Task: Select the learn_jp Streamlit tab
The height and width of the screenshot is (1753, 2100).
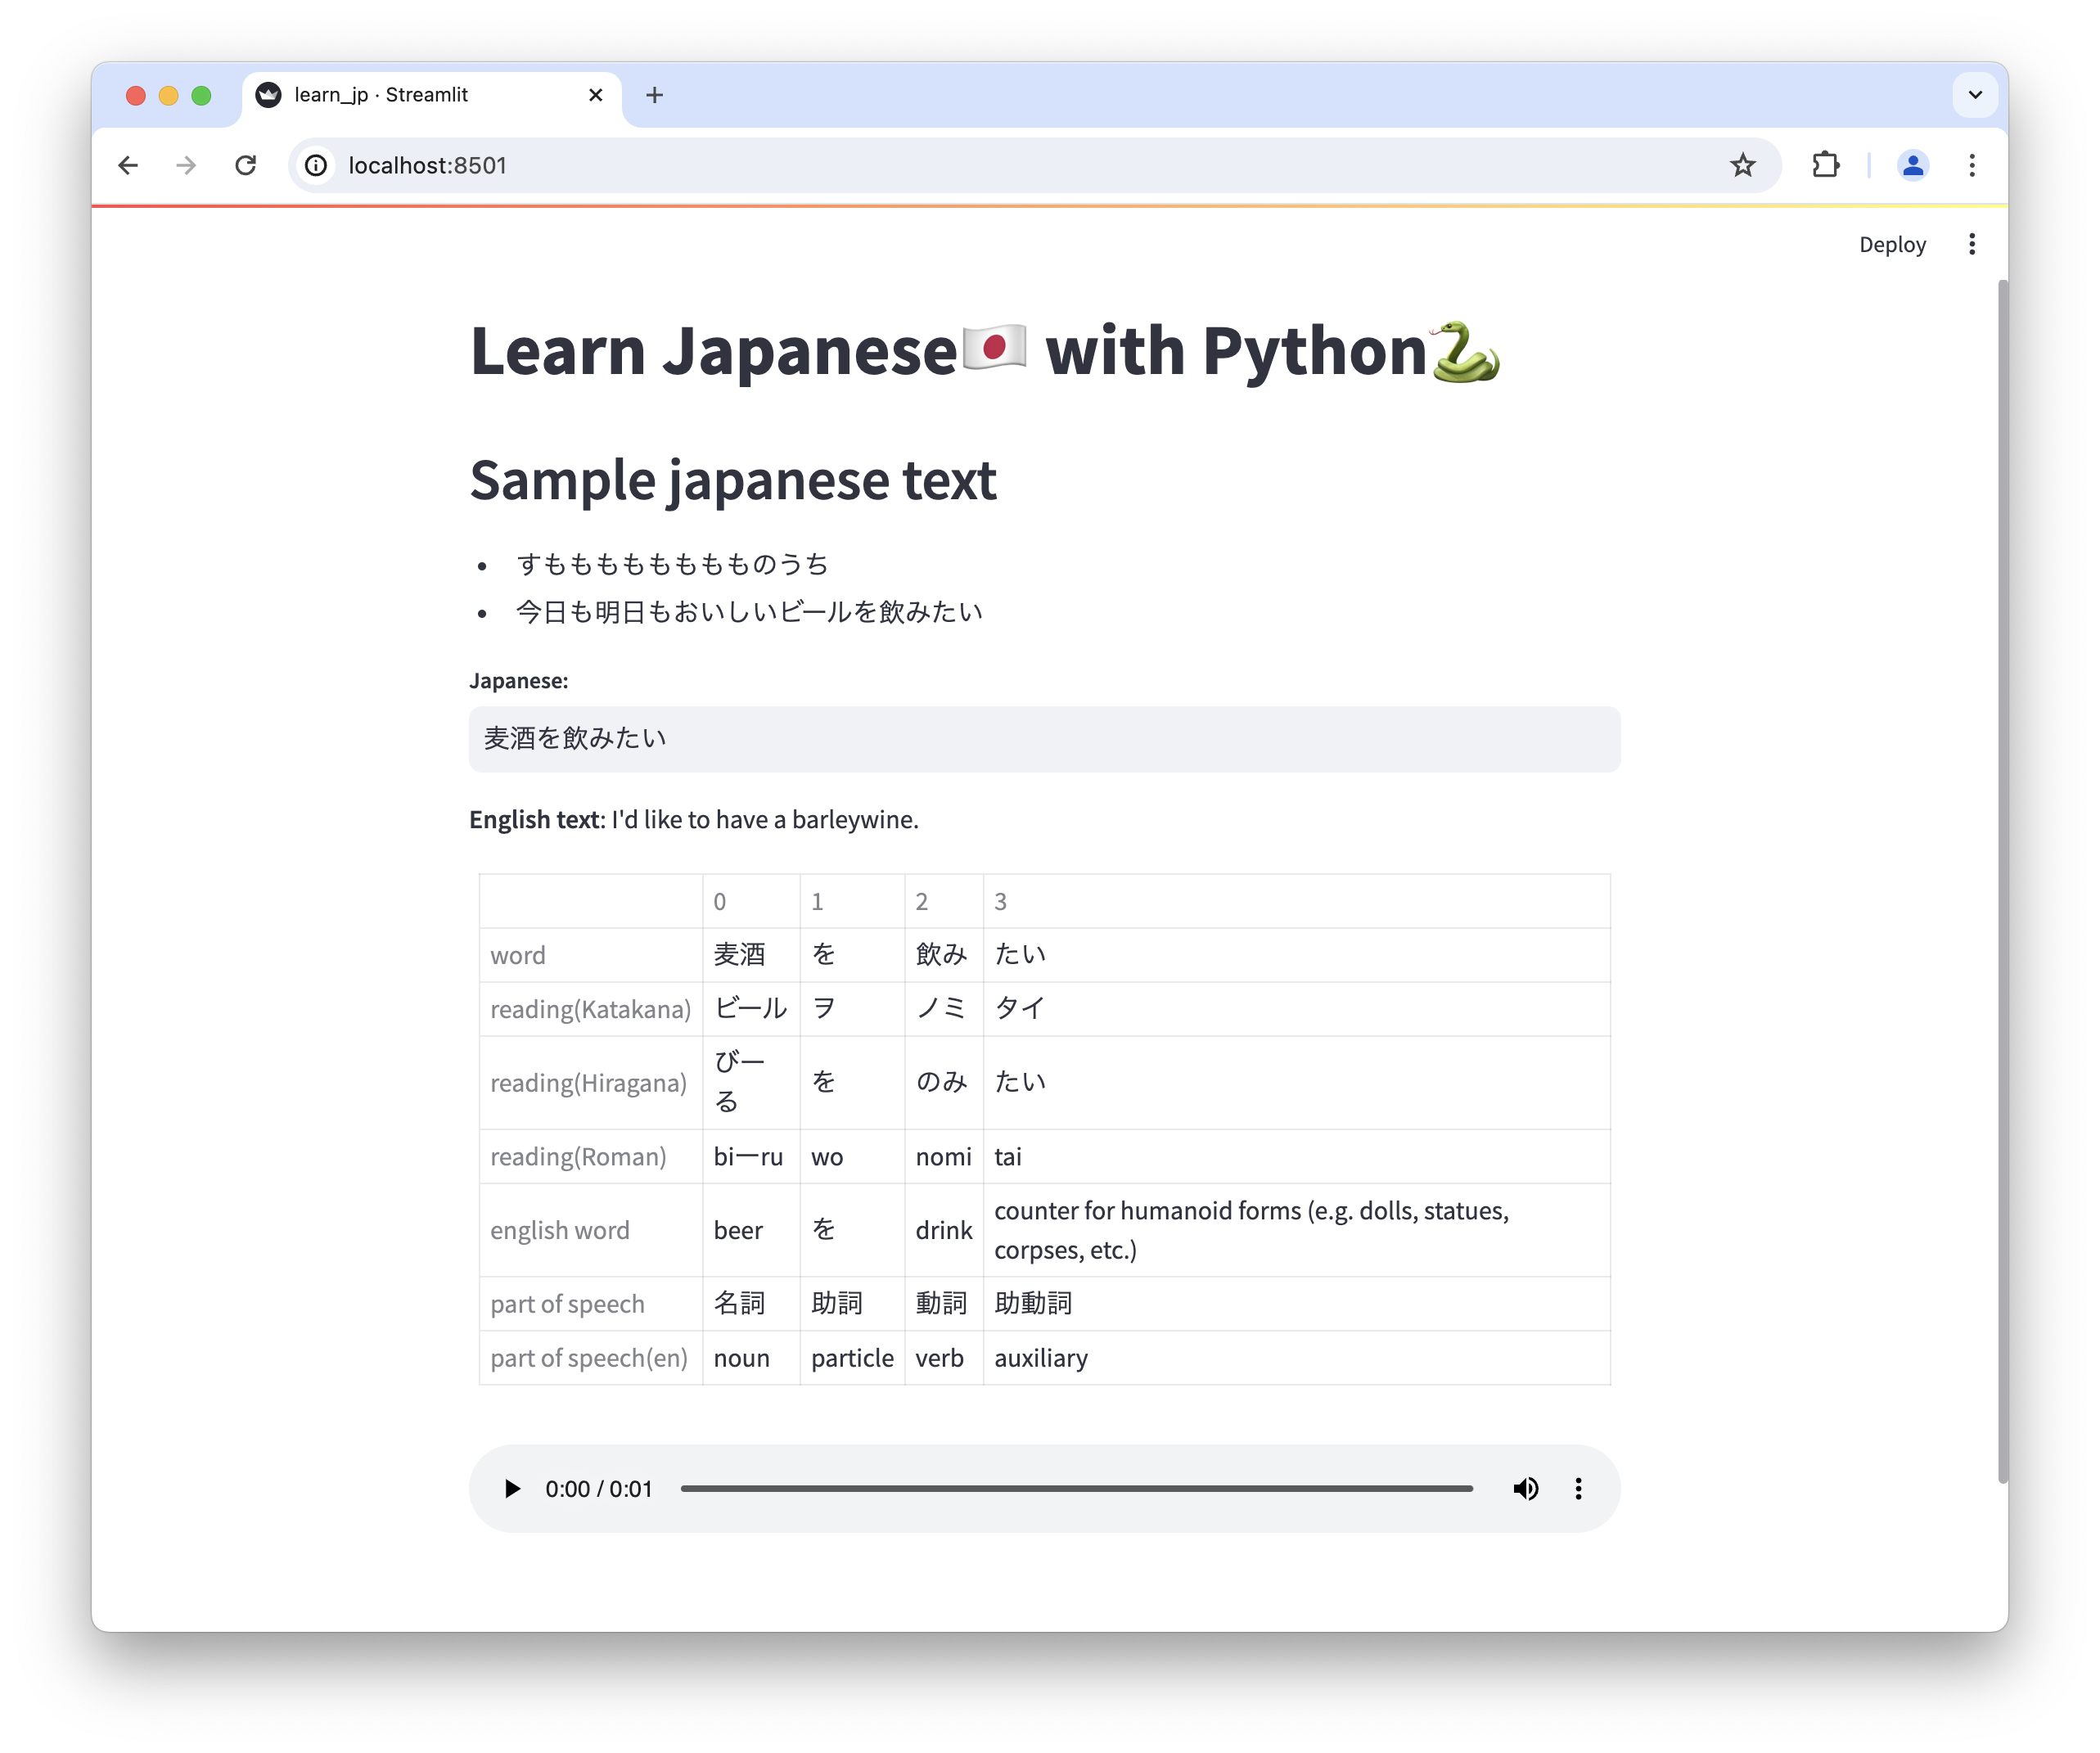Action: tap(420, 95)
